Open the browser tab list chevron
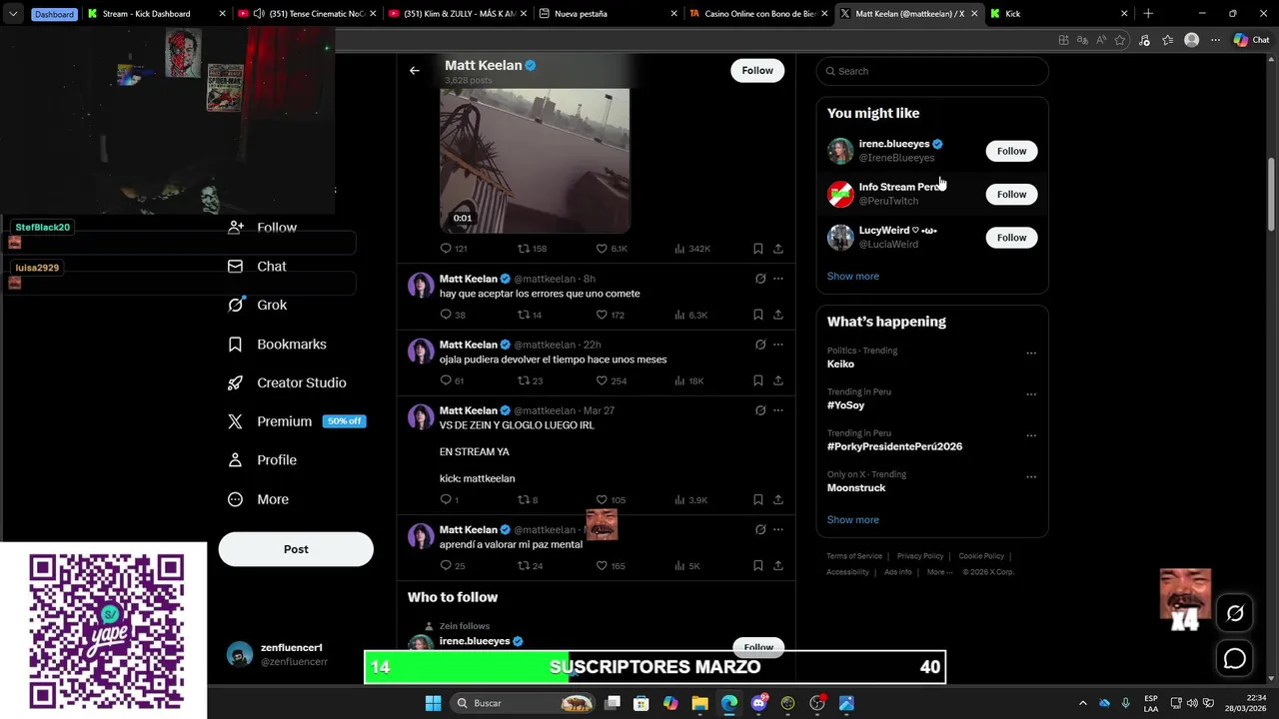The width and height of the screenshot is (1279, 719). 13,14
